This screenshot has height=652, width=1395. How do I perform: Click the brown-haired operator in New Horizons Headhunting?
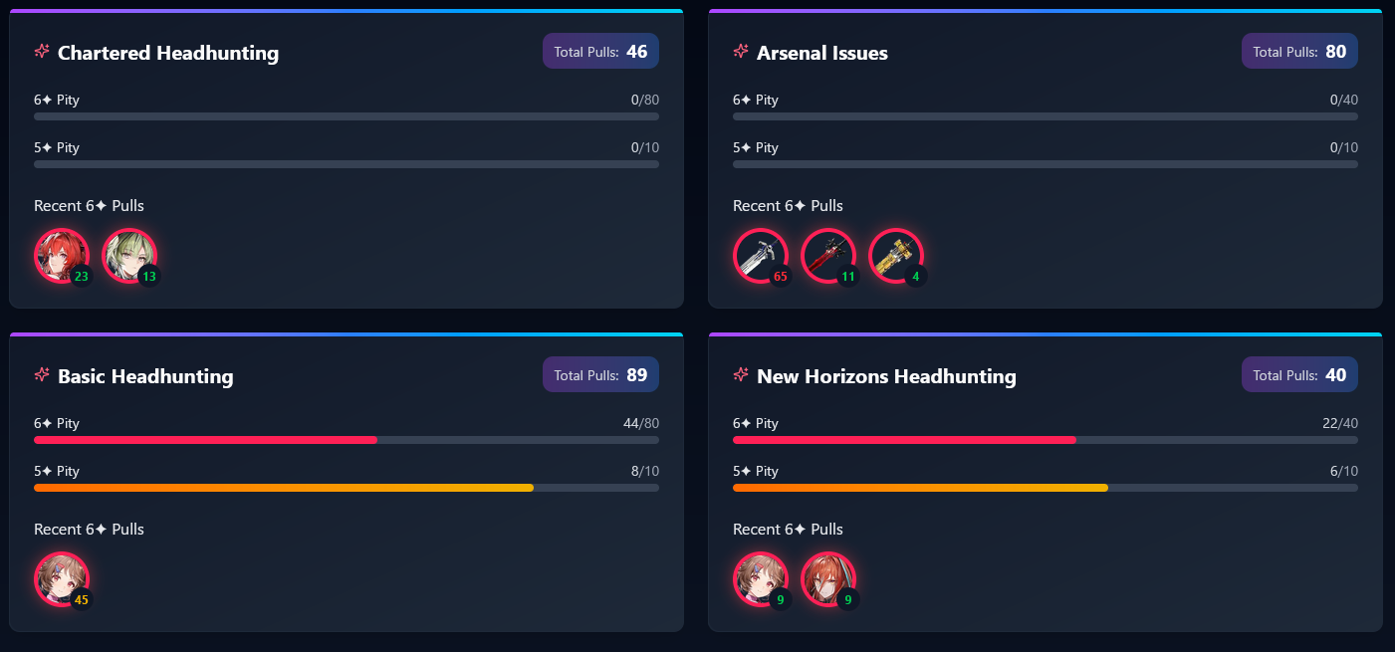click(761, 579)
